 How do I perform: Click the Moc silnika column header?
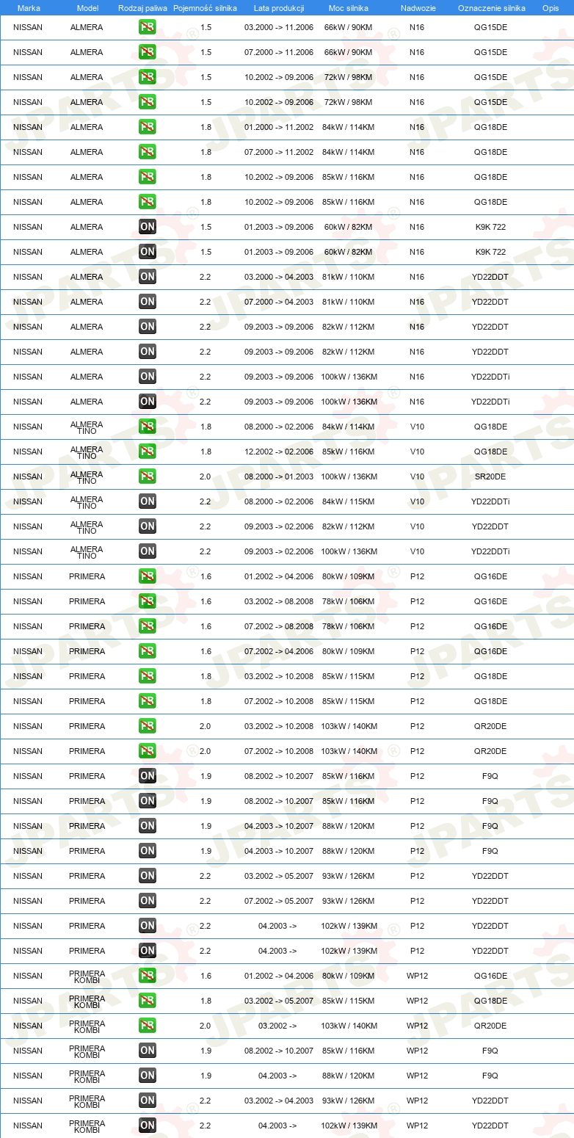(x=349, y=8)
